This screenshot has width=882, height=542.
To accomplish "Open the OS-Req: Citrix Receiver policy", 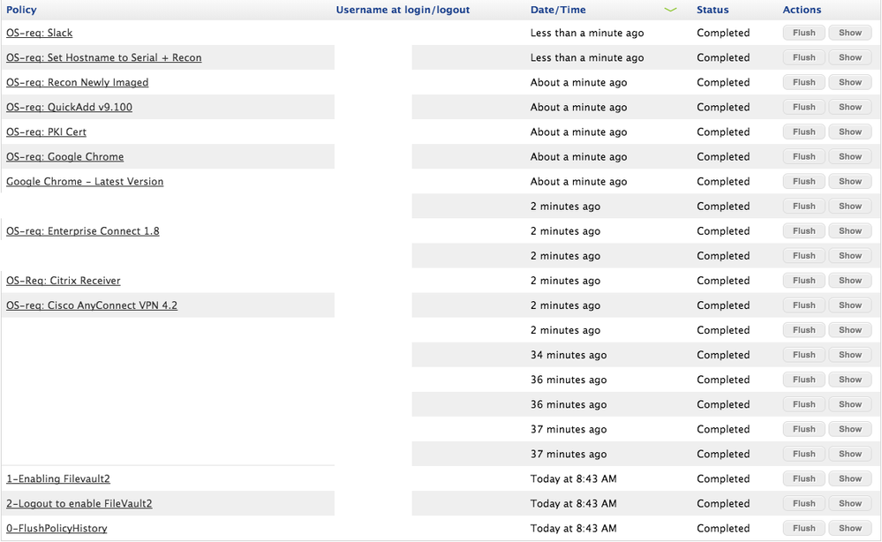I will [x=64, y=280].
